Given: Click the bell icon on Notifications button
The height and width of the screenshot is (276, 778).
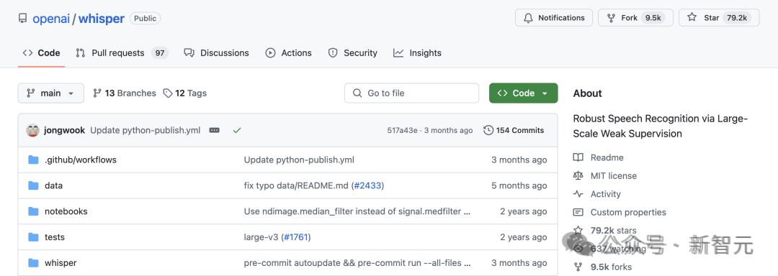Looking at the screenshot, I should [528, 18].
